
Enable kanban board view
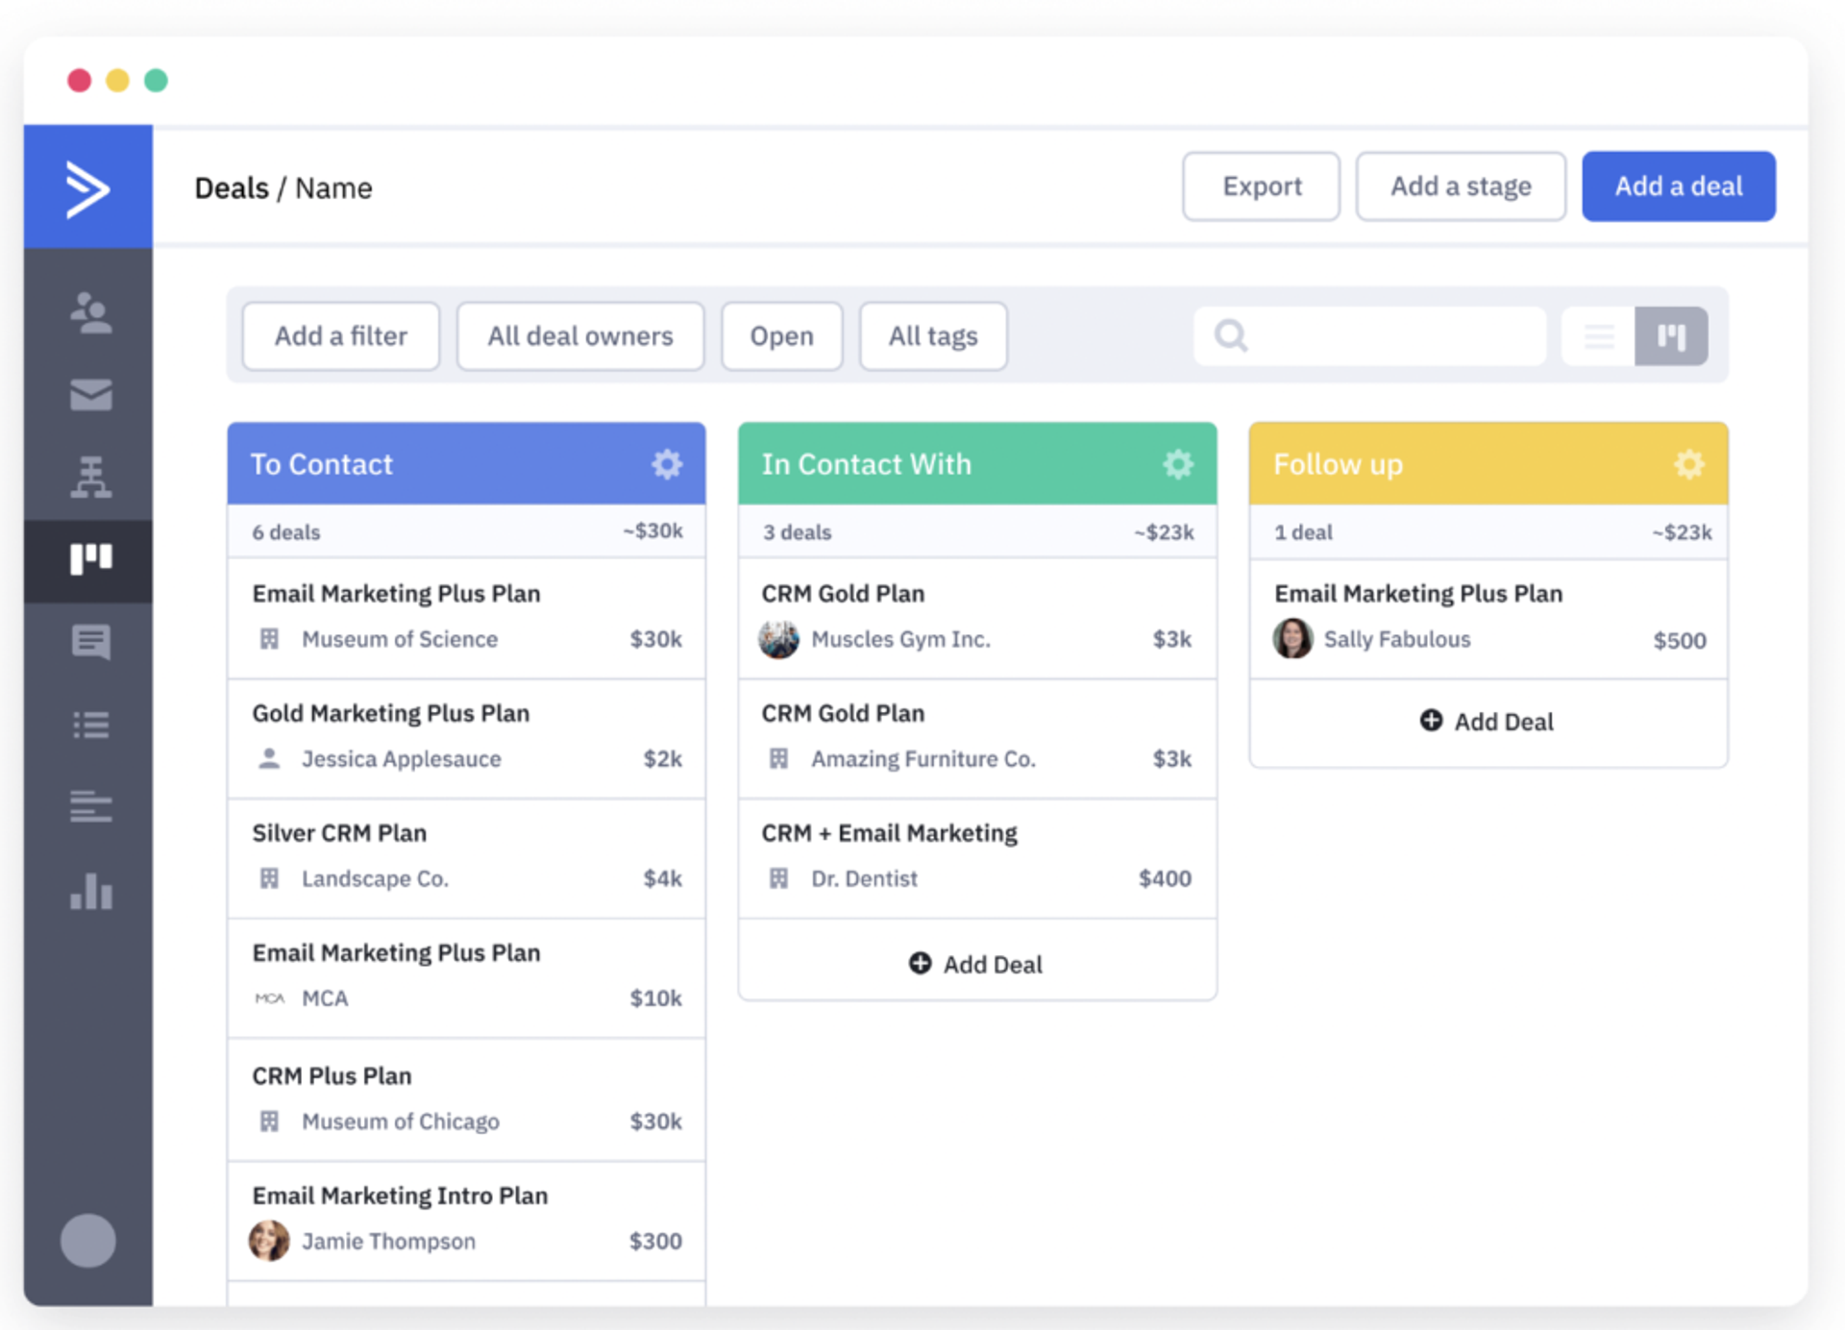[x=1672, y=336]
